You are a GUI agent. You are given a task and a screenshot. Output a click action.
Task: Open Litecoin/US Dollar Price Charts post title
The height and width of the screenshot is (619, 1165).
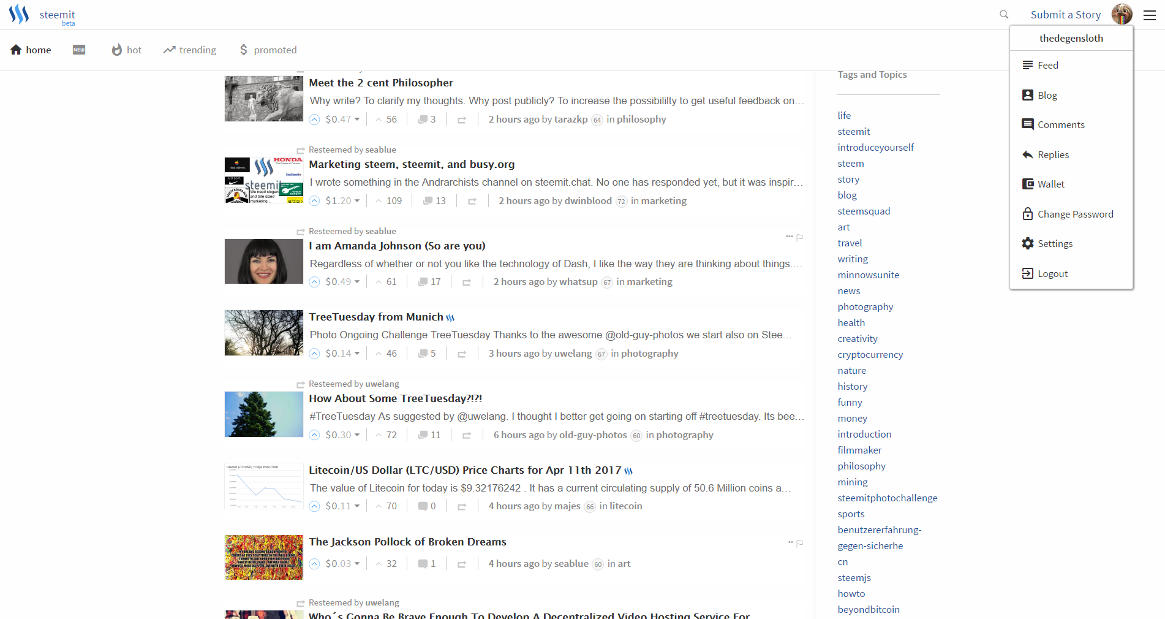(465, 470)
